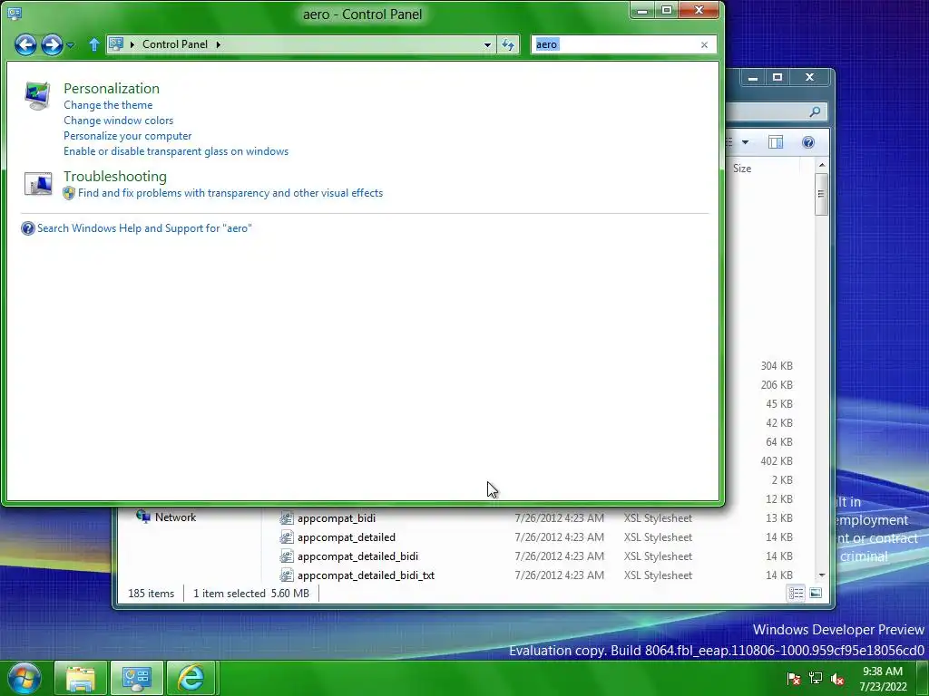Clear the aero search text

pos(704,45)
